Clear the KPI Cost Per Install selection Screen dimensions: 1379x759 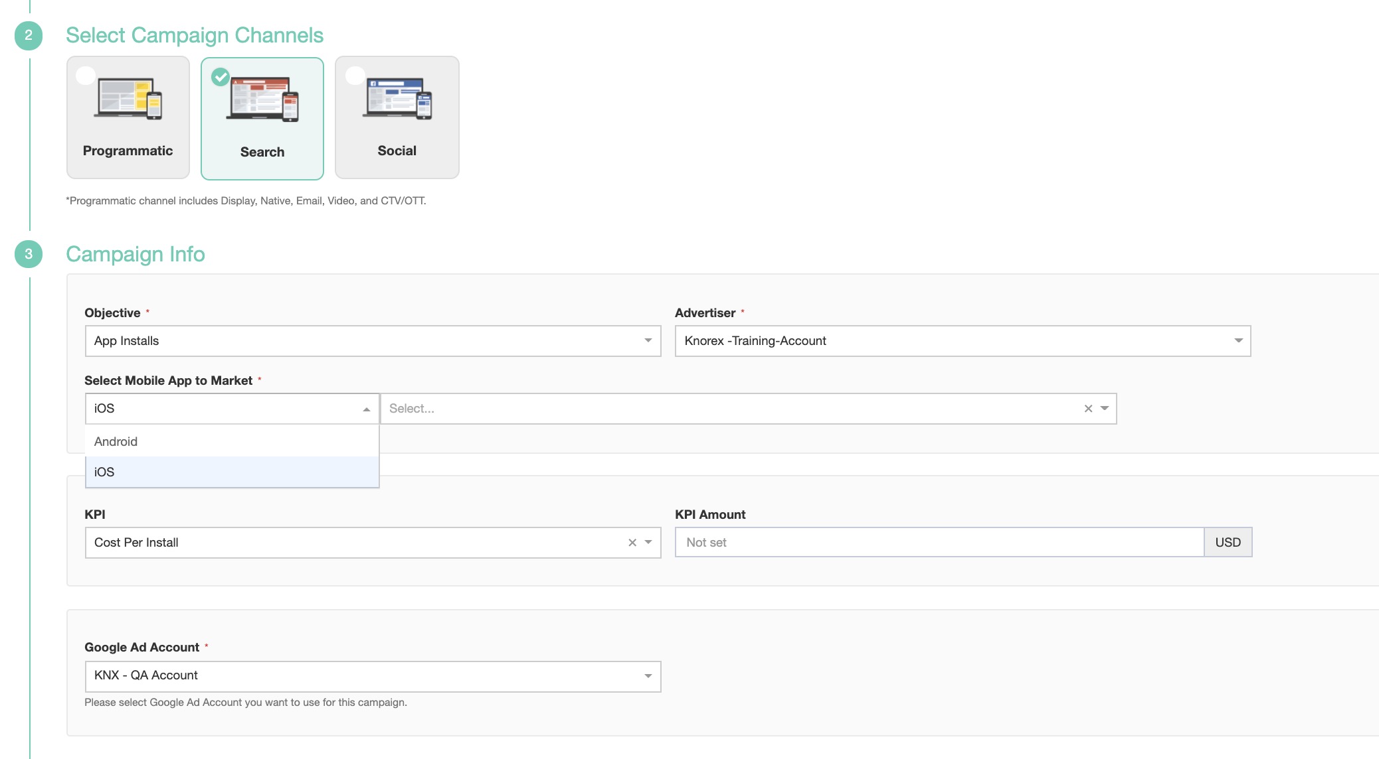(x=632, y=543)
